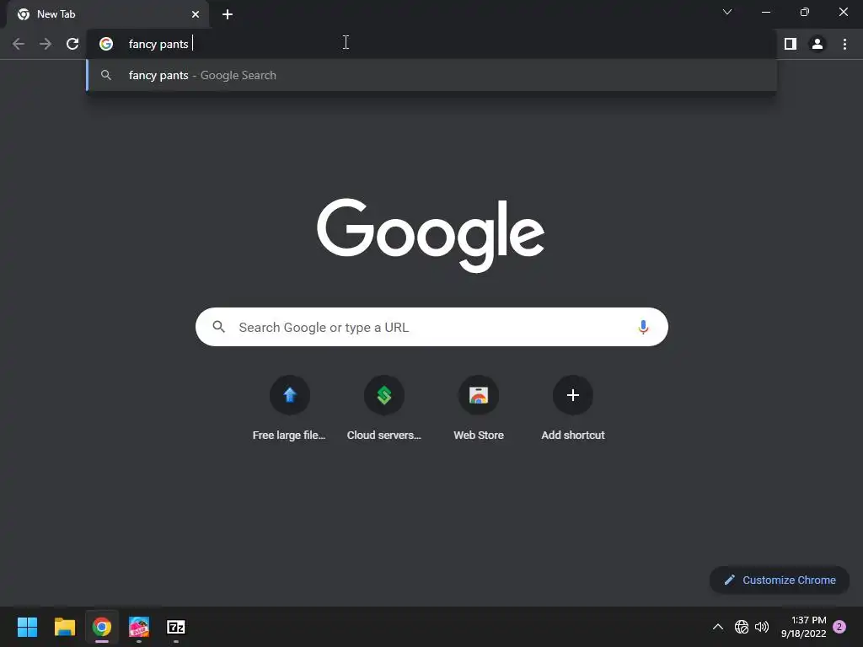Viewport: 863px width, 647px height.
Task: Click the network globe tray icon
Action: (742, 627)
